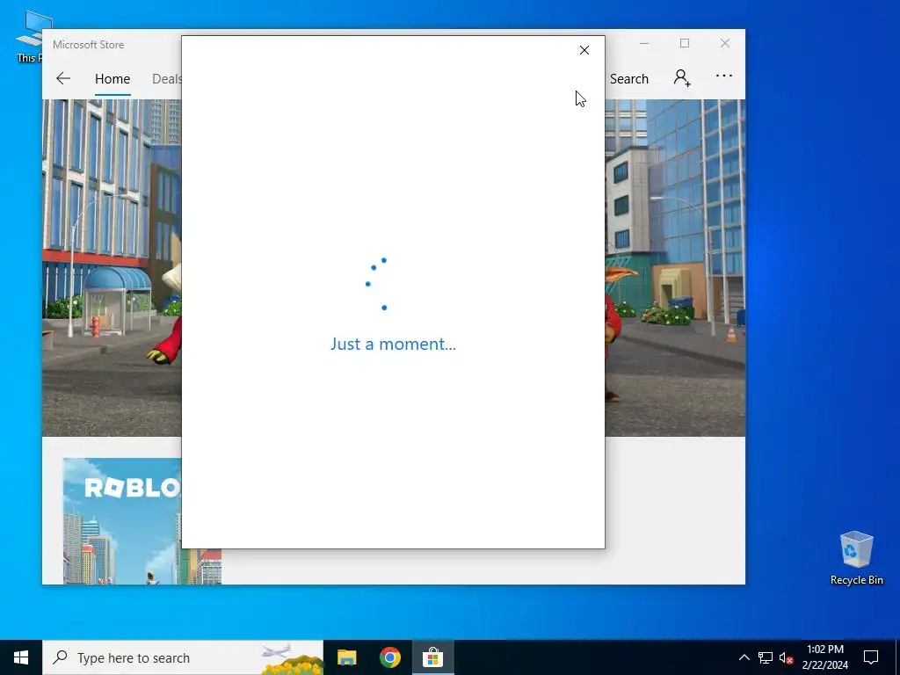Click Search in Microsoft Store
Image resolution: width=900 pixels, height=675 pixels.
point(629,79)
